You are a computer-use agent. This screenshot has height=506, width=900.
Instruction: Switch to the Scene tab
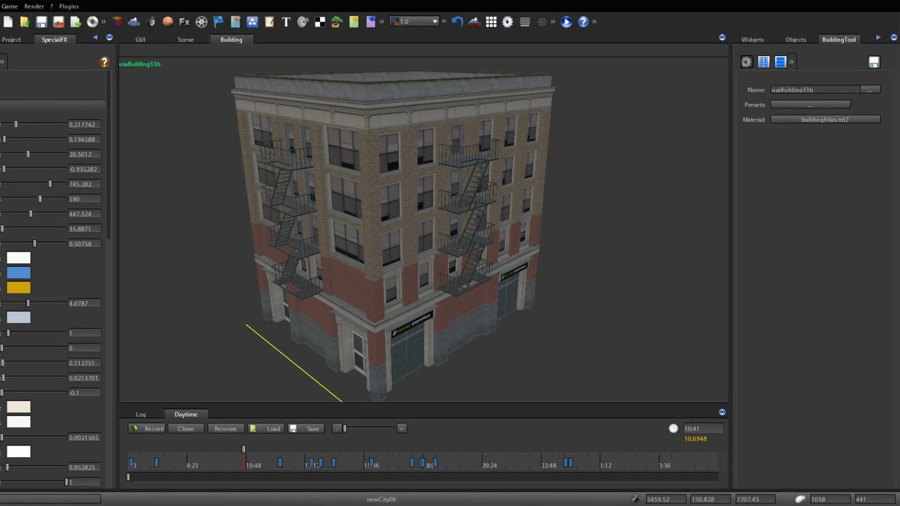coord(185,39)
